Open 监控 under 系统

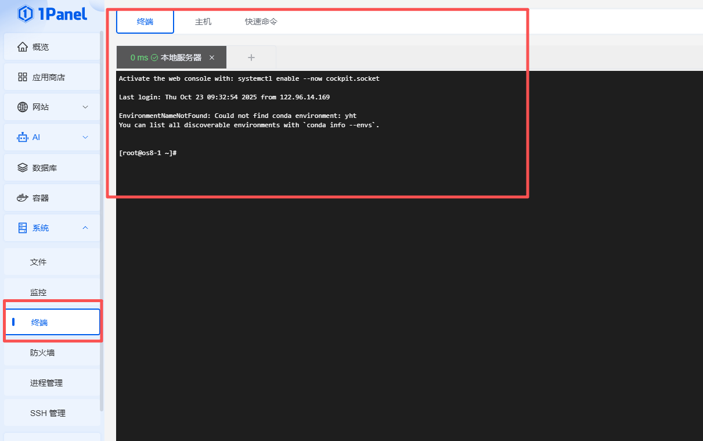[52, 292]
